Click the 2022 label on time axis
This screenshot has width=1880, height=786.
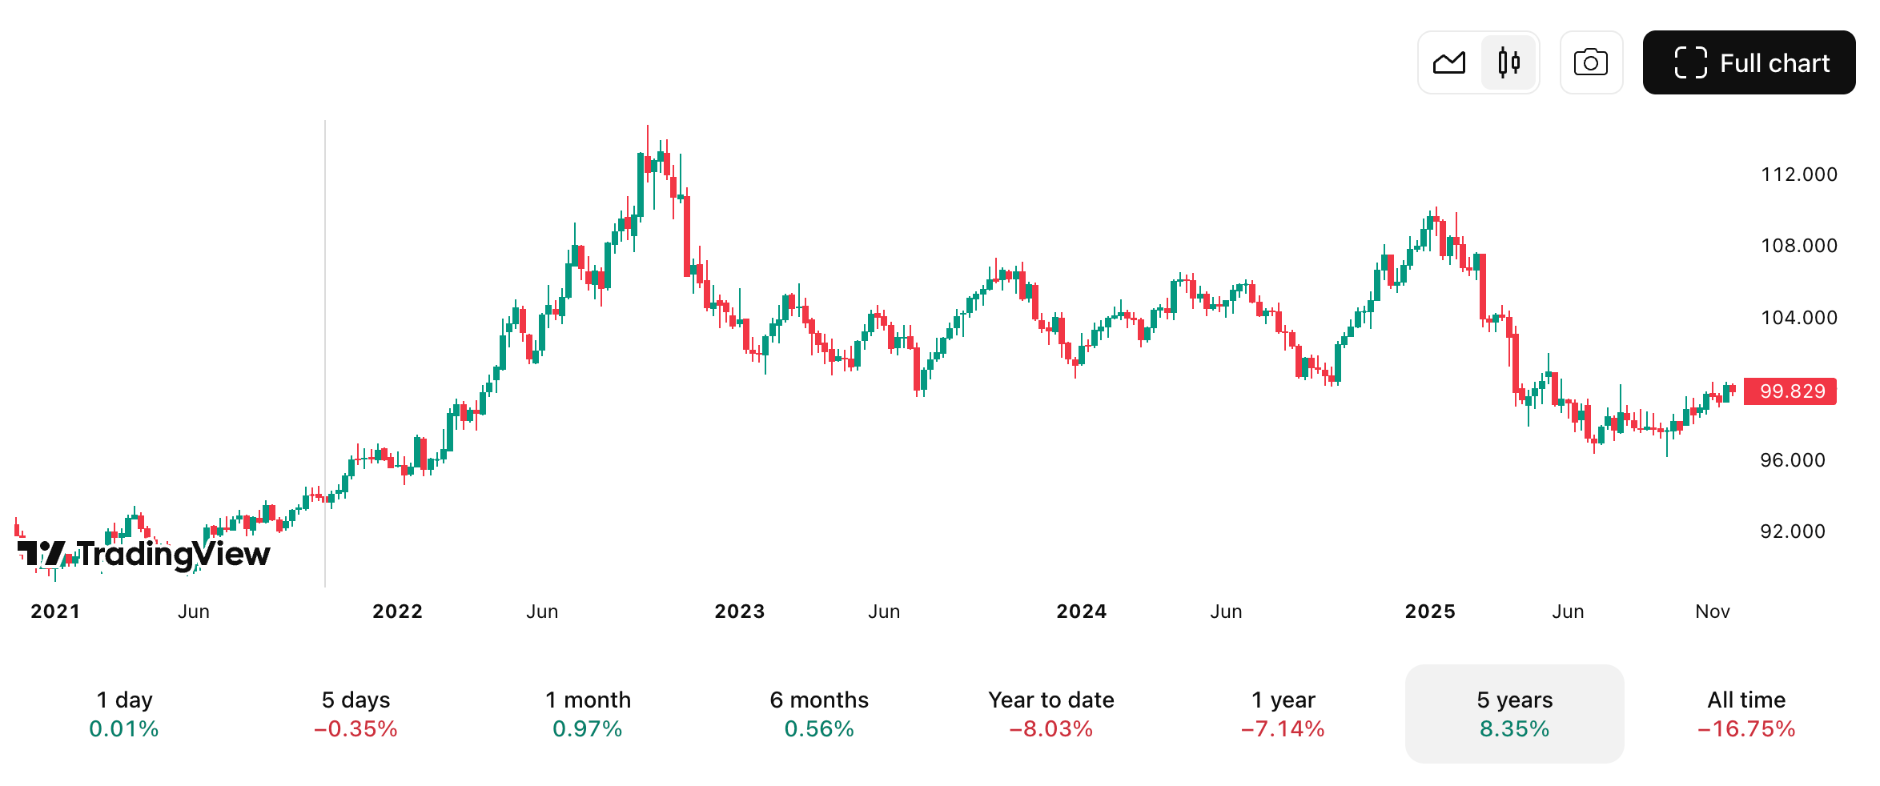tap(397, 612)
